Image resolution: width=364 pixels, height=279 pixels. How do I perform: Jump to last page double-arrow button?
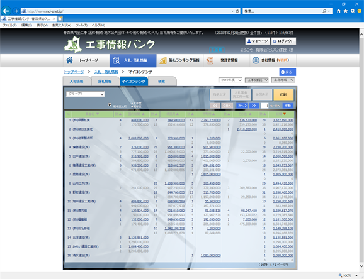coord(254,106)
